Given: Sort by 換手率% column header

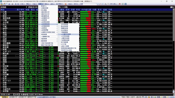Looking at the screenshot, I should pos(21,10).
